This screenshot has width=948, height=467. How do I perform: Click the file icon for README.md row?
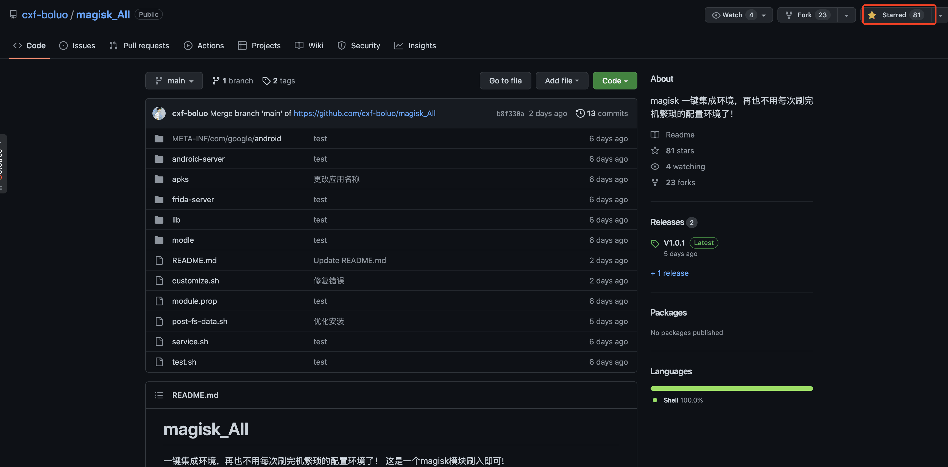159,260
